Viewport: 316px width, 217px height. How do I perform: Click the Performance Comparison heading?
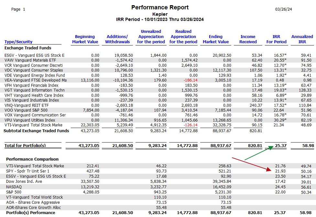coord(32,159)
